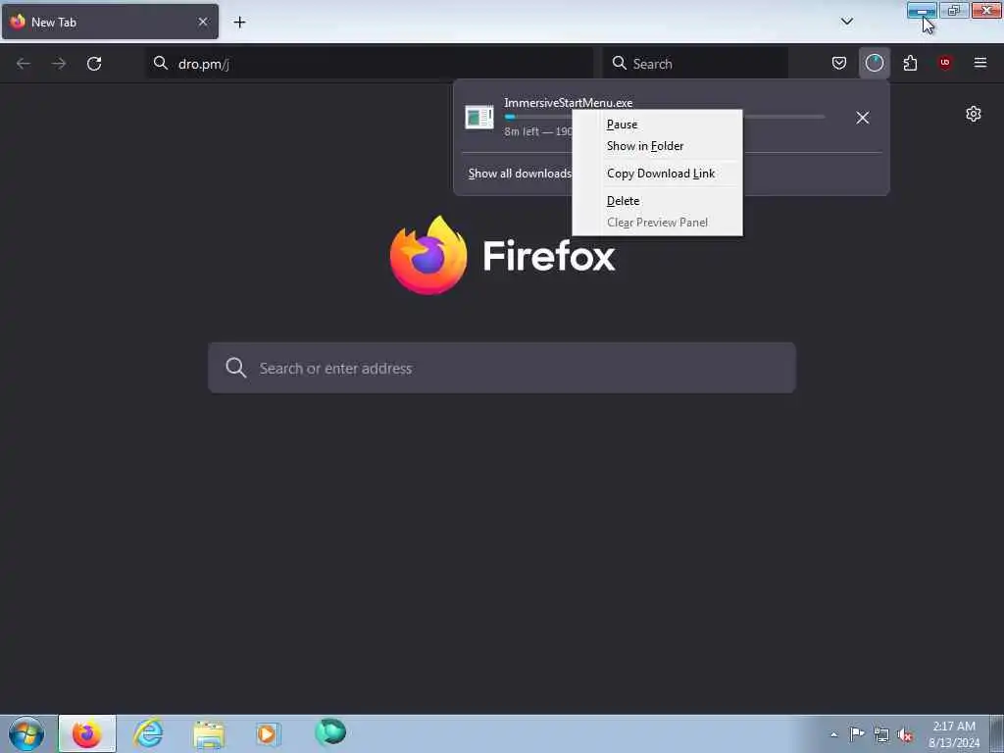The width and height of the screenshot is (1004, 753).
Task: Select Copy Download Link option
Action: tap(657, 174)
